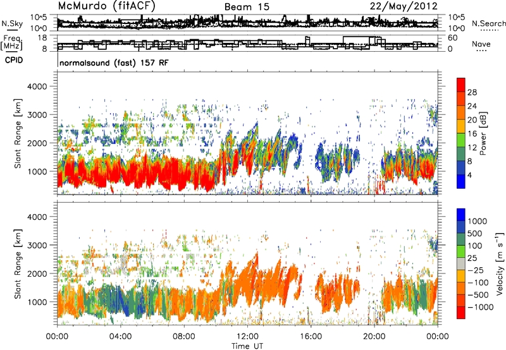Image resolution: width=506 pixels, height=350 pixels.
Task: Click the 16 tick on the power colorbar
Action: click(472, 134)
